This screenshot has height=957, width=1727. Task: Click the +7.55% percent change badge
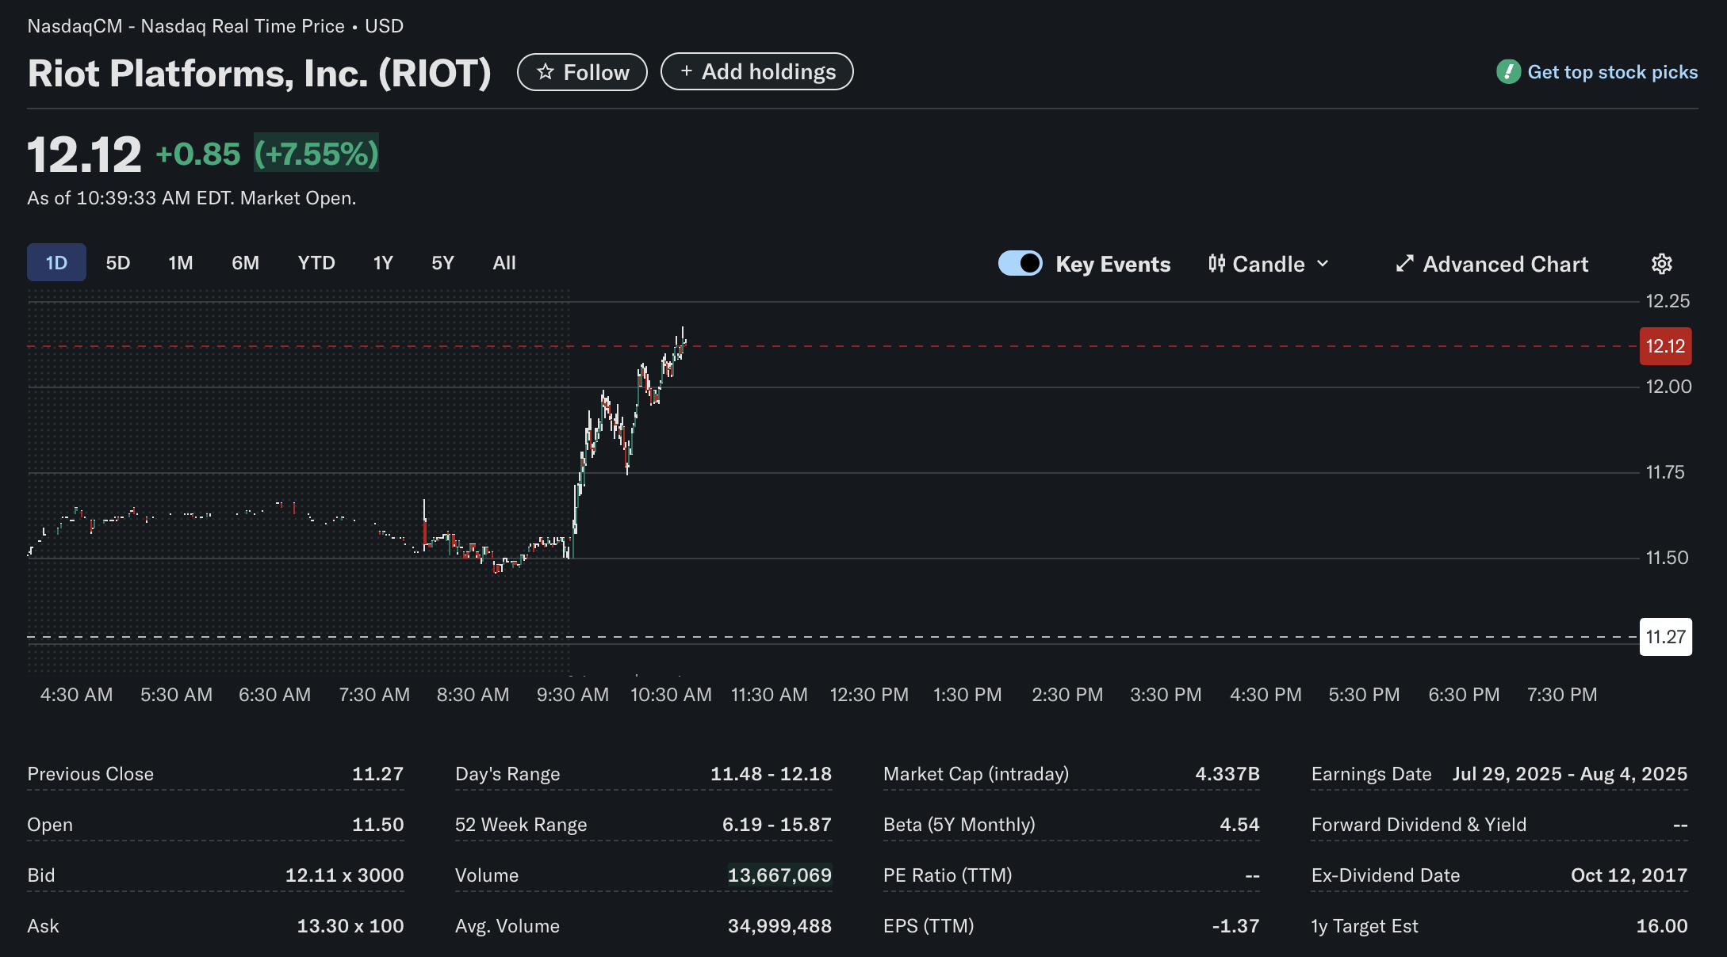coord(316,154)
